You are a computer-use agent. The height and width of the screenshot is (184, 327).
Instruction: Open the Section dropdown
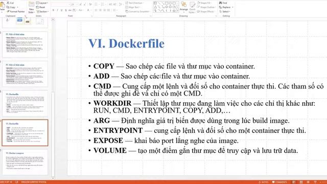coord(42,11)
